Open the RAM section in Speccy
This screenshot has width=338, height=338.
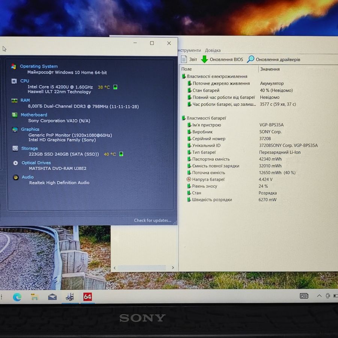[x=25, y=100]
